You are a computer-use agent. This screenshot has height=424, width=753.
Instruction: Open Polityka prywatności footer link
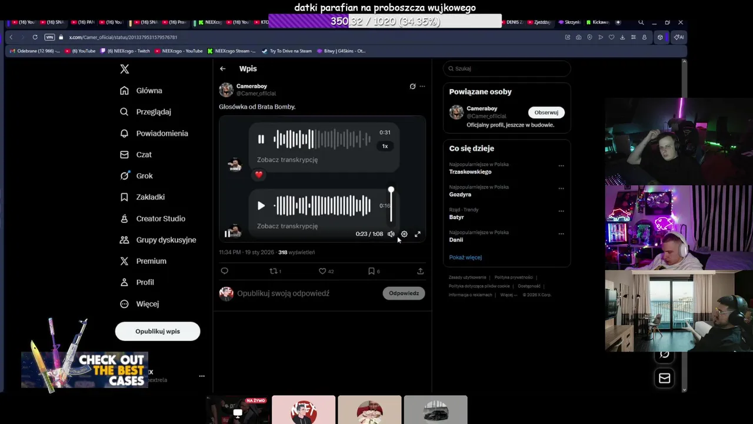click(x=514, y=277)
